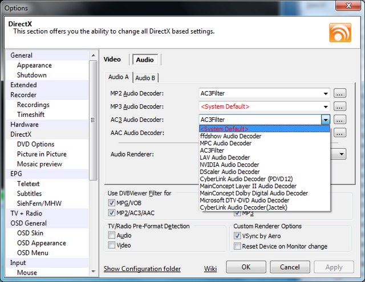
Task: Confirm settings with the OK button
Action: pyautogui.click(x=246, y=267)
